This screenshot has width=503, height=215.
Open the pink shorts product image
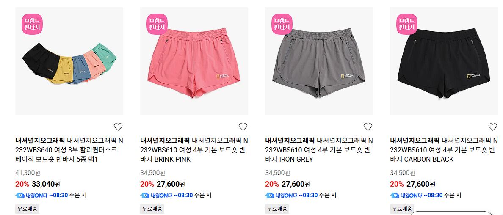[x=194, y=61]
